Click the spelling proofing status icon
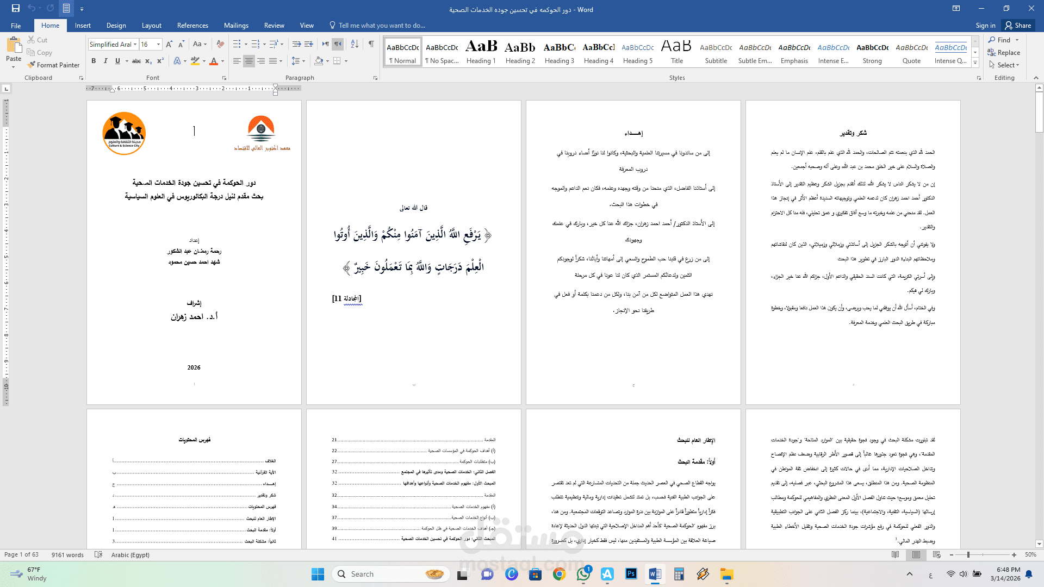This screenshot has height=587, width=1044. click(98, 554)
